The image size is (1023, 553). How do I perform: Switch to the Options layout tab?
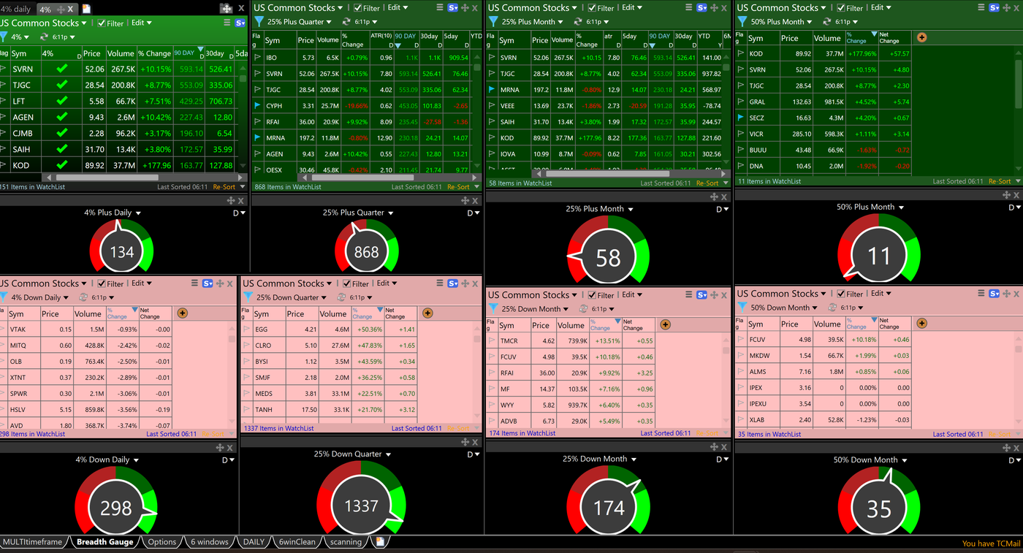[x=161, y=542]
